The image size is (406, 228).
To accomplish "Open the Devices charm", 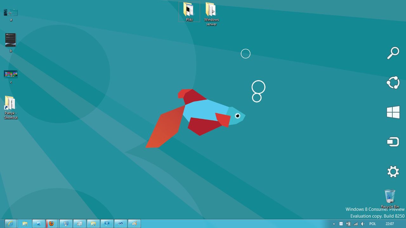I will pyautogui.click(x=393, y=142).
